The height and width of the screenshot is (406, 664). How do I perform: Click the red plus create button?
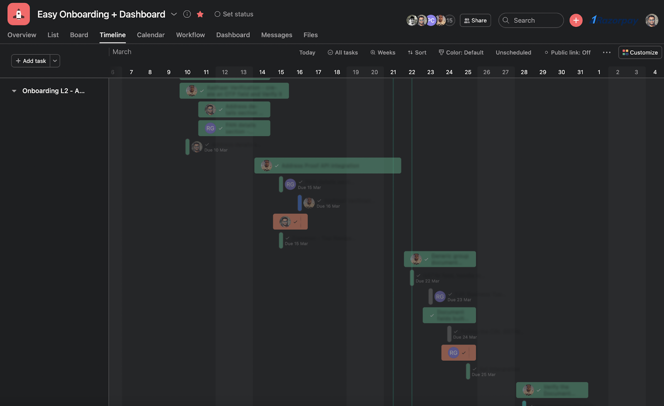click(576, 20)
